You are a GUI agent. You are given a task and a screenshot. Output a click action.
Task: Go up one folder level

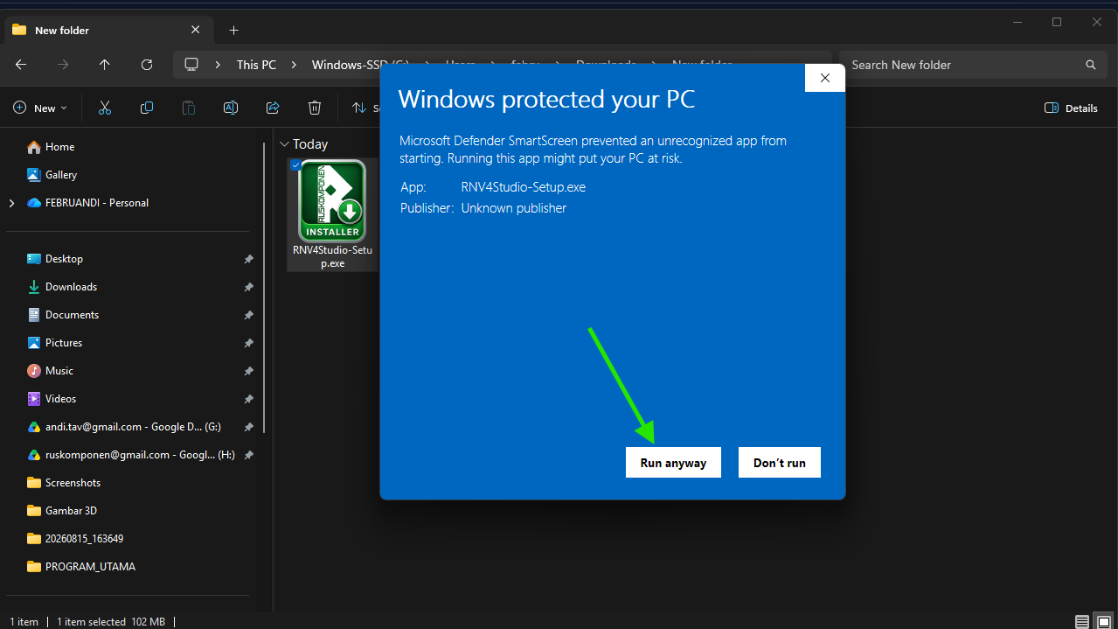coord(105,65)
